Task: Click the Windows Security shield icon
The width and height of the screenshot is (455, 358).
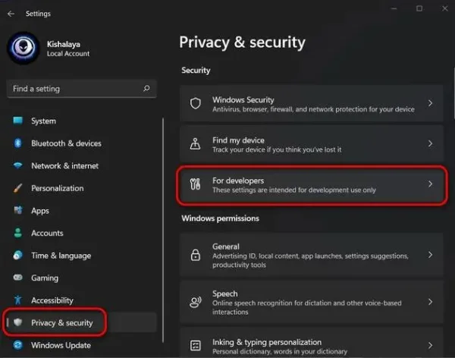Action: point(196,103)
